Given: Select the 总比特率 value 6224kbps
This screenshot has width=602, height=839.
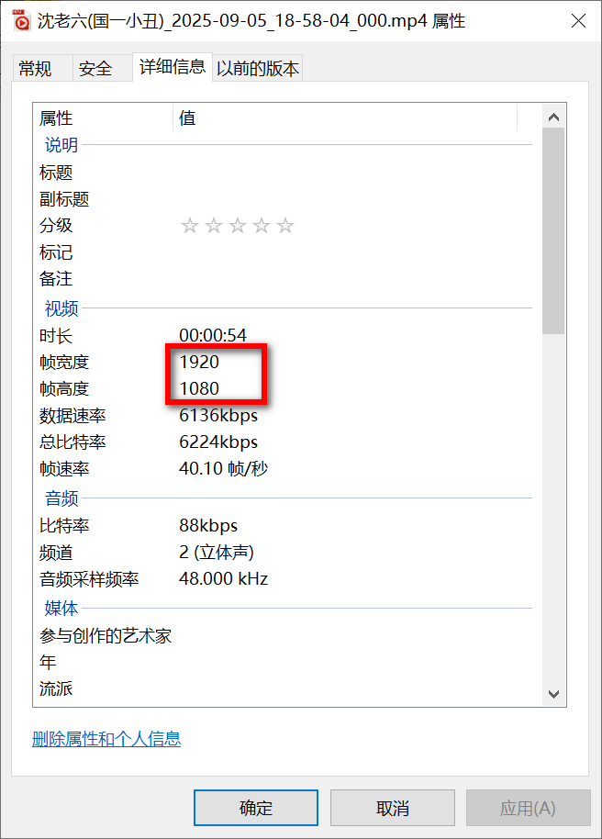Looking at the screenshot, I should [x=218, y=442].
